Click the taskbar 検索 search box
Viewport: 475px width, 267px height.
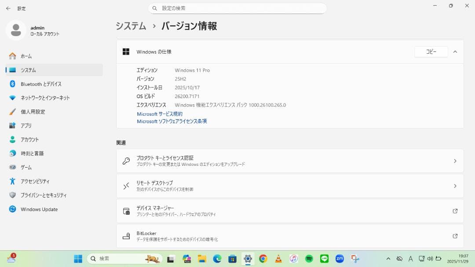124,259
